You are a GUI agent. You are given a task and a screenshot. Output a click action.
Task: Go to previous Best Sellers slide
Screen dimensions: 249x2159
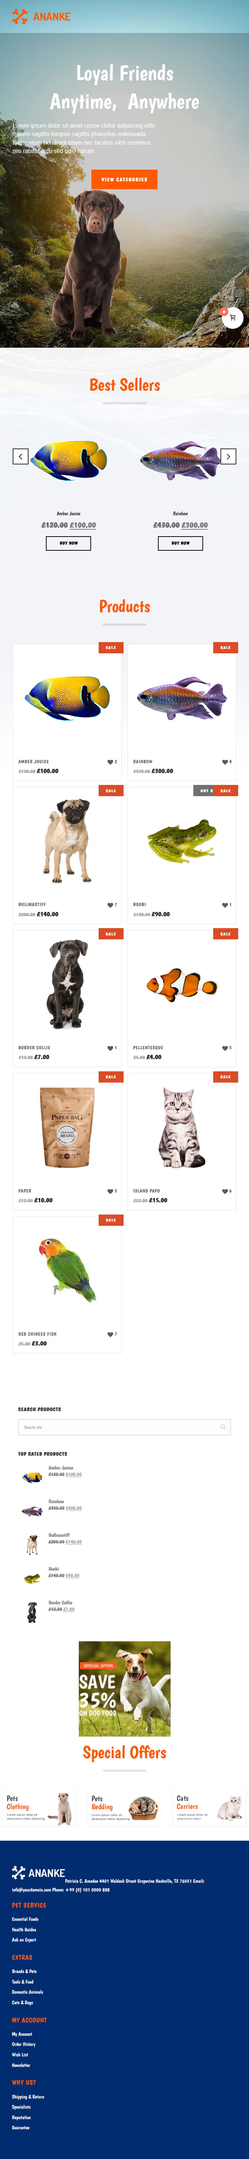(x=20, y=456)
